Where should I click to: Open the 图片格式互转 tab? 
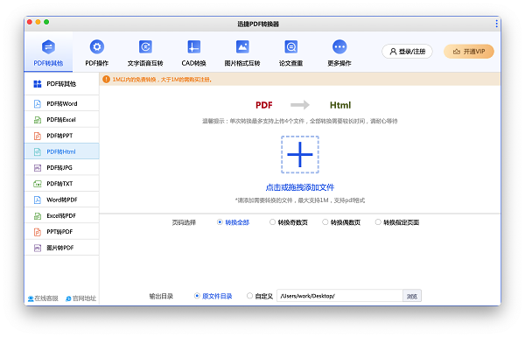tap(242, 53)
